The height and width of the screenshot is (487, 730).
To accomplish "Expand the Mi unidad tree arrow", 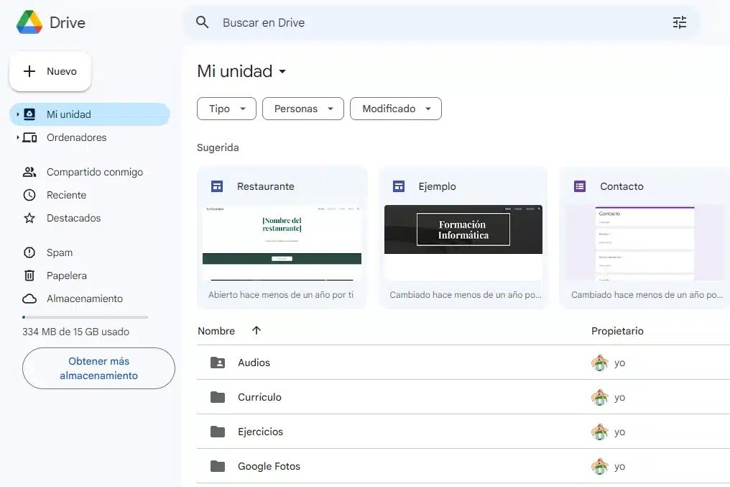I will [18, 114].
